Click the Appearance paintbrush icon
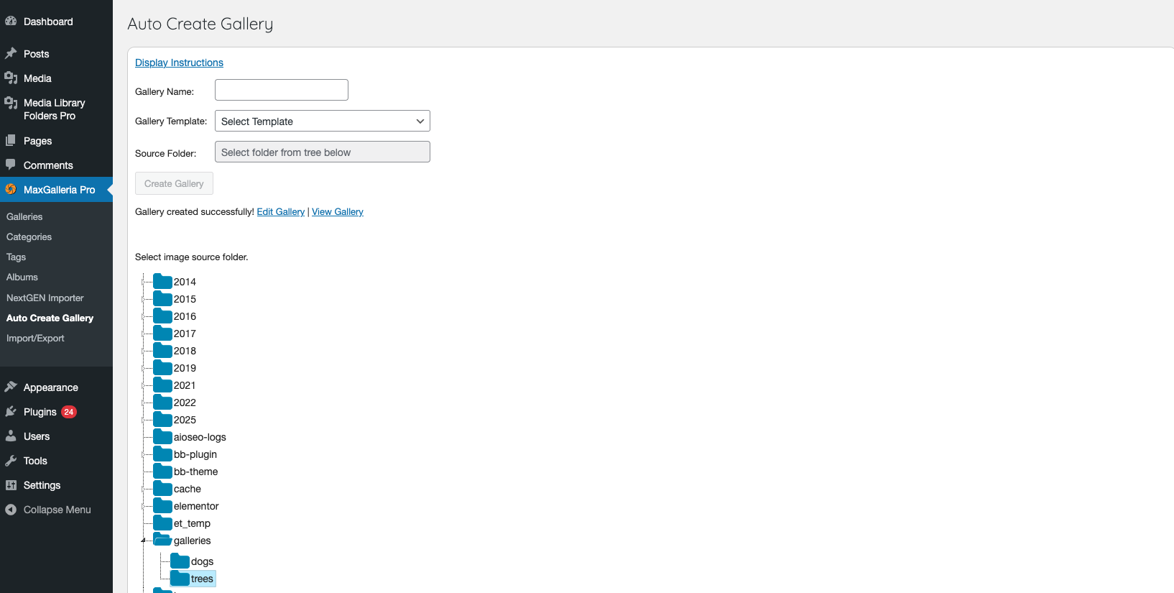1174x593 pixels. click(11, 387)
